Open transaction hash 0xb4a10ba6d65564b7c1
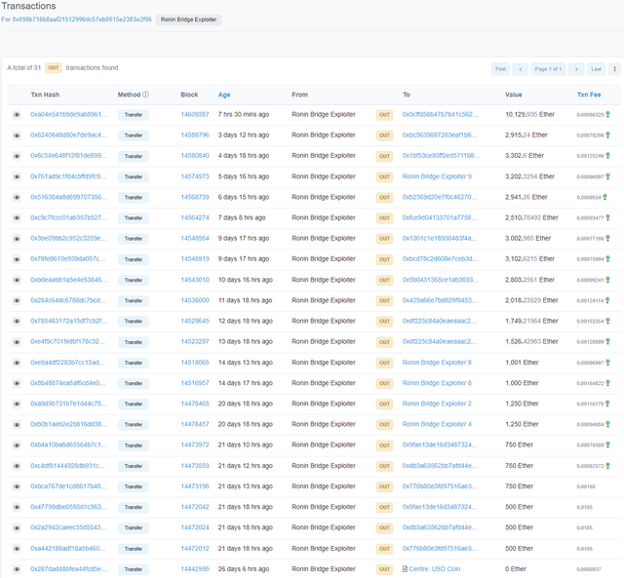This screenshot has width=624, height=578. [x=68, y=445]
